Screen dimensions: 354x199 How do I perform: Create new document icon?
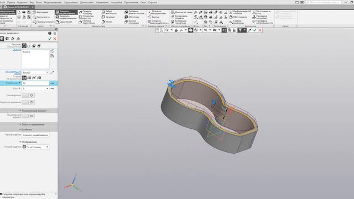(x=19, y=12)
